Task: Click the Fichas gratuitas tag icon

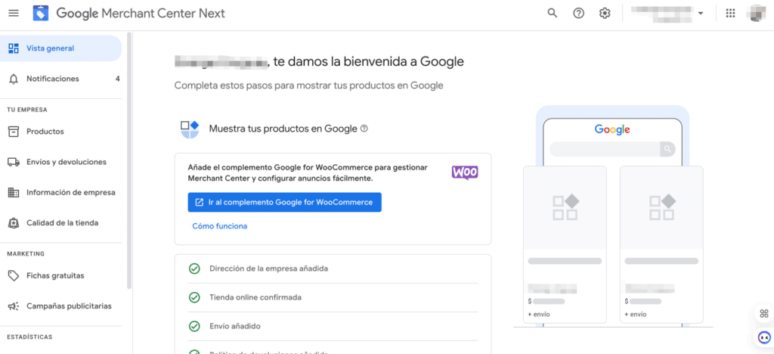Action: coord(14,276)
